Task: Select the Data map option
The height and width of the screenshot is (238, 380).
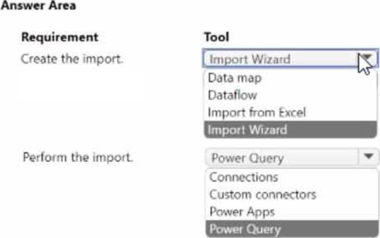Action: 235,78
